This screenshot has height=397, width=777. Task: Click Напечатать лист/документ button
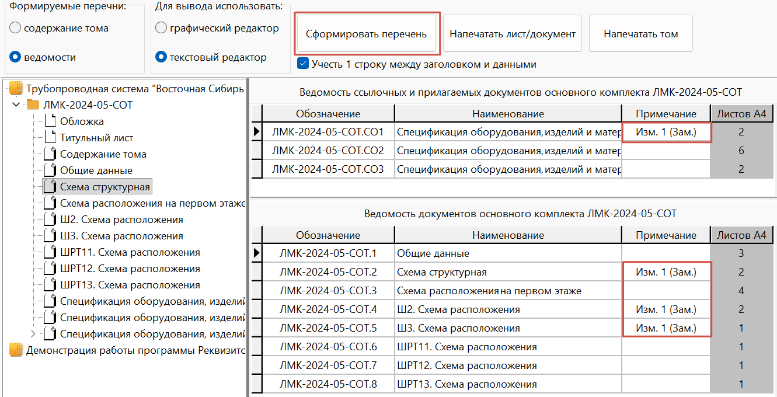[x=513, y=34]
